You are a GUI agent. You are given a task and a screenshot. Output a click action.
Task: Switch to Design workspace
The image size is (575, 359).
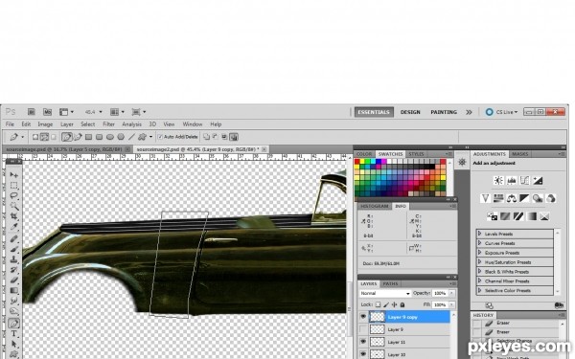410,112
